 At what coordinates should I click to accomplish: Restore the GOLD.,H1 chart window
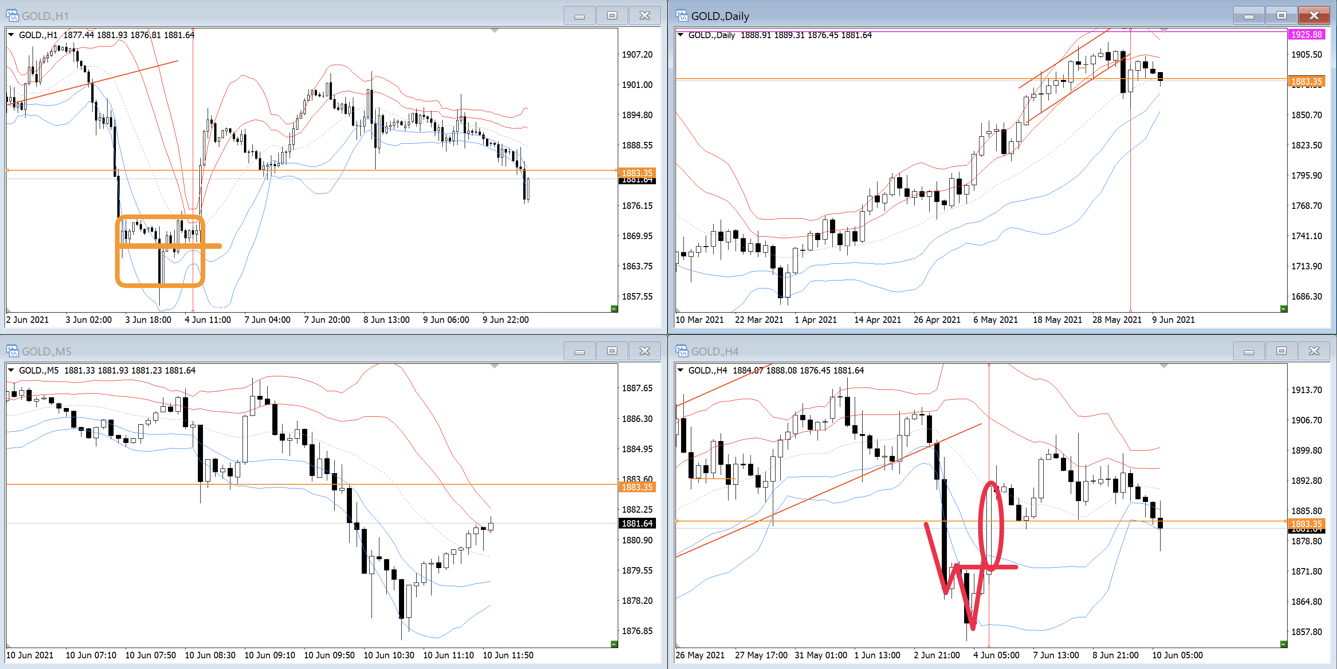click(x=612, y=15)
